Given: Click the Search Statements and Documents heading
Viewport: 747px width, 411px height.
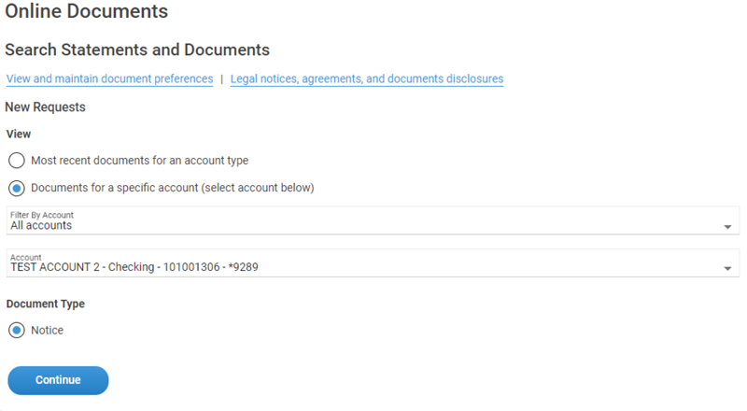Looking at the screenshot, I should tap(137, 50).
